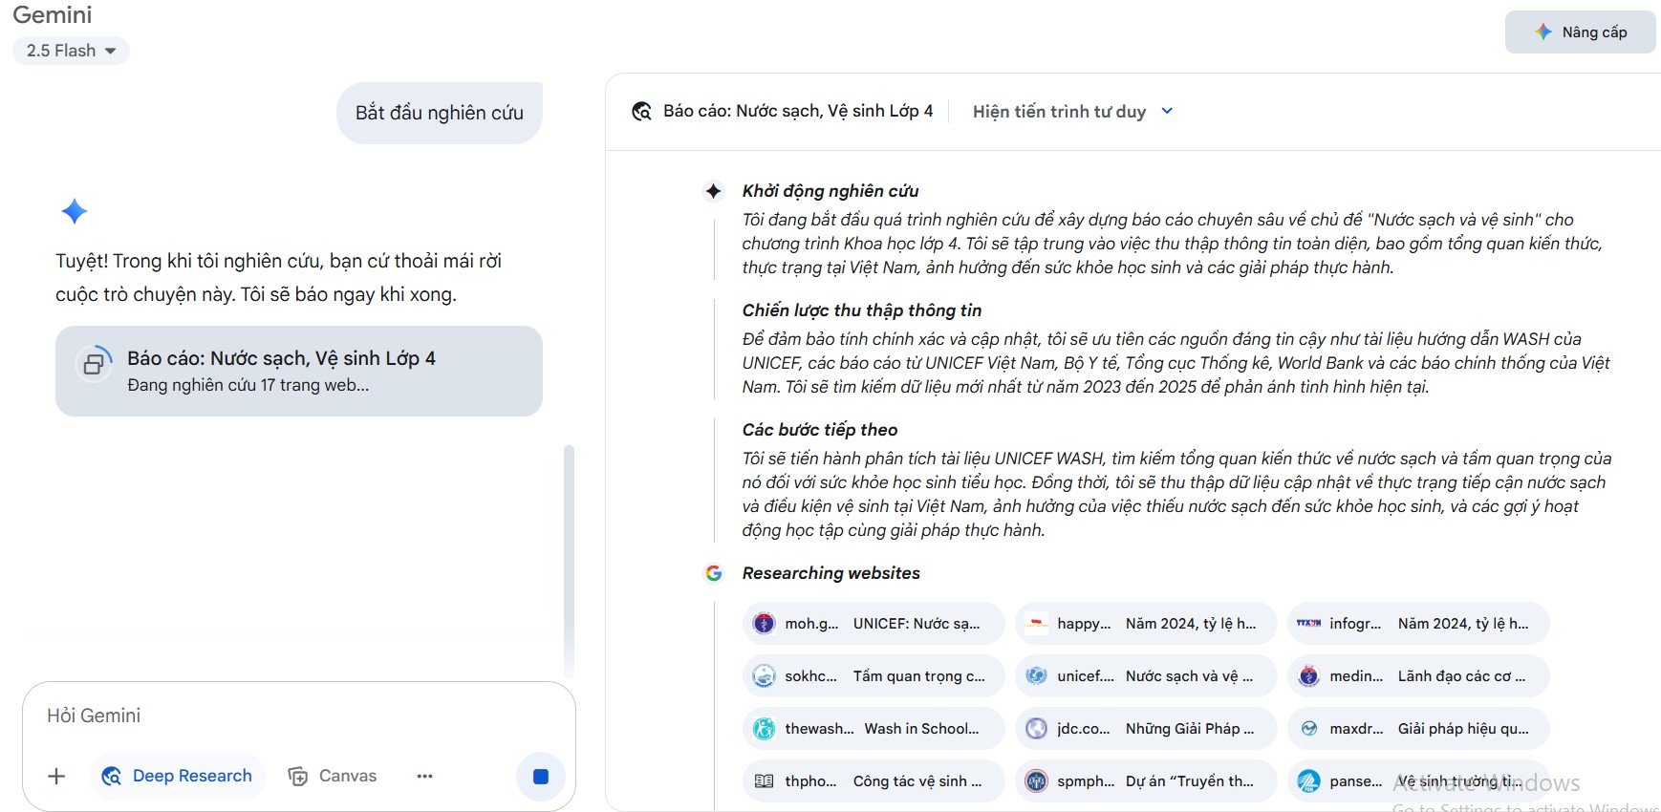The height and width of the screenshot is (812, 1661).
Task: Click the blue Gemini sparkle icon
Action: tap(75, 211)
